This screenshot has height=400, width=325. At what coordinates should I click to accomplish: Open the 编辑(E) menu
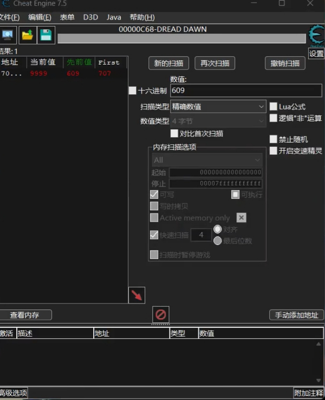(x=40, y=17)
